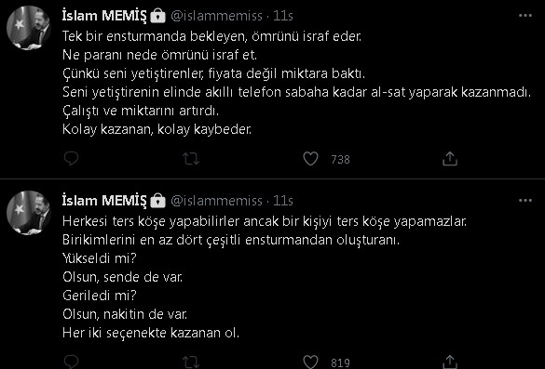Open the first tweet's profile avatar

point(29,28)
